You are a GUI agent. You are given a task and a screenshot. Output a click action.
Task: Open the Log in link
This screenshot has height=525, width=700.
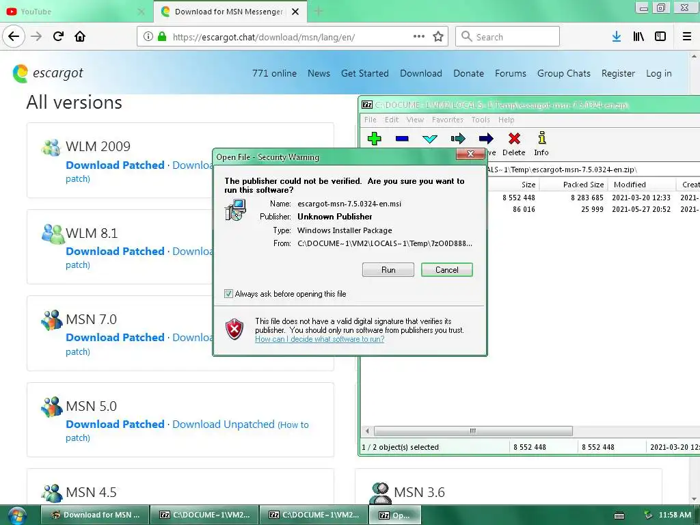tap(658, 73)
